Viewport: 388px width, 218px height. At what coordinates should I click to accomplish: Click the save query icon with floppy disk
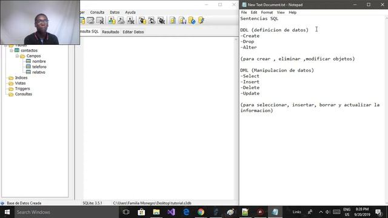(x=182, y=21)
